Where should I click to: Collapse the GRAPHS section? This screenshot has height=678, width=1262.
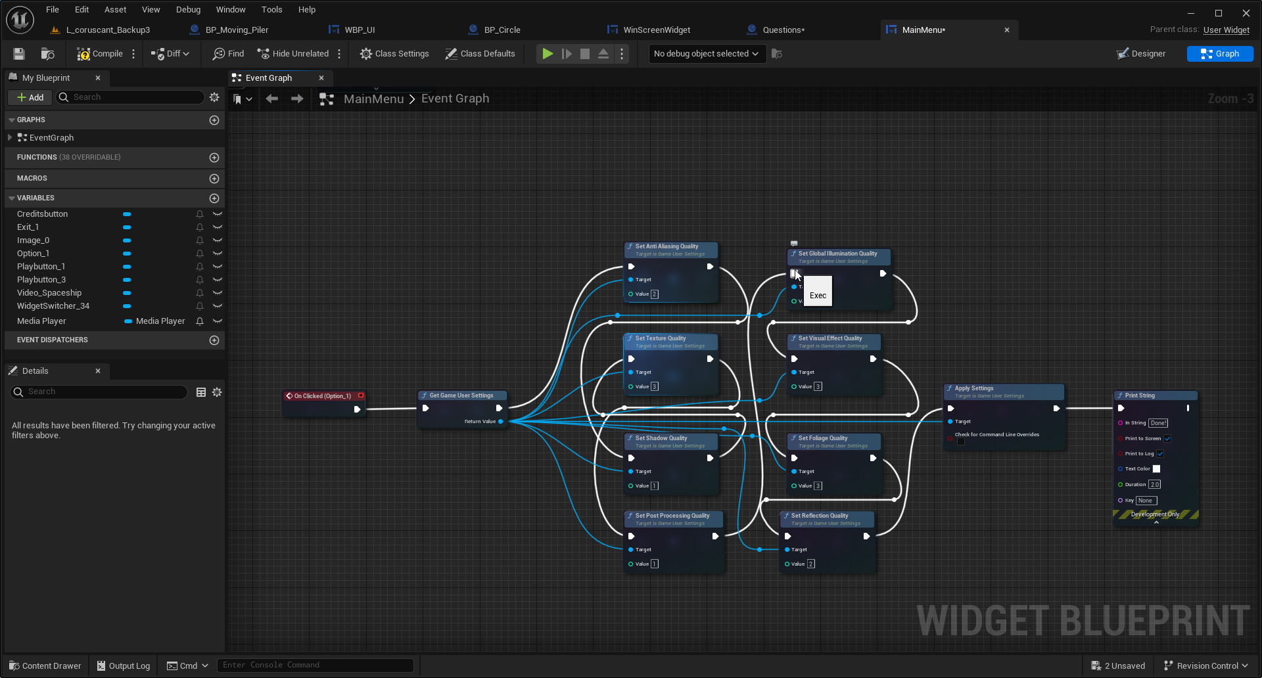(x=12, y=120)
